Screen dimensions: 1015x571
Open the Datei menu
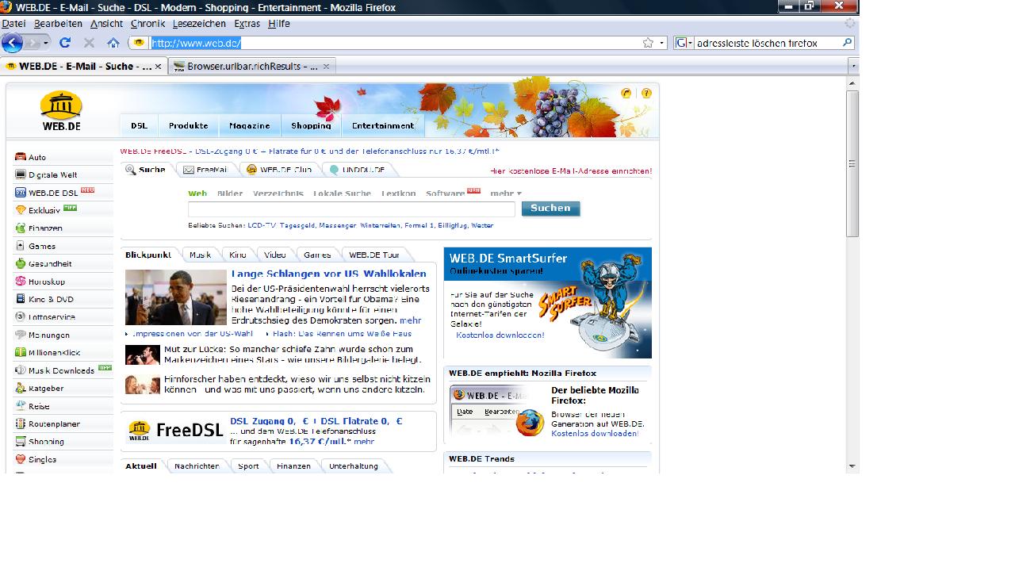tap(13, 24)
